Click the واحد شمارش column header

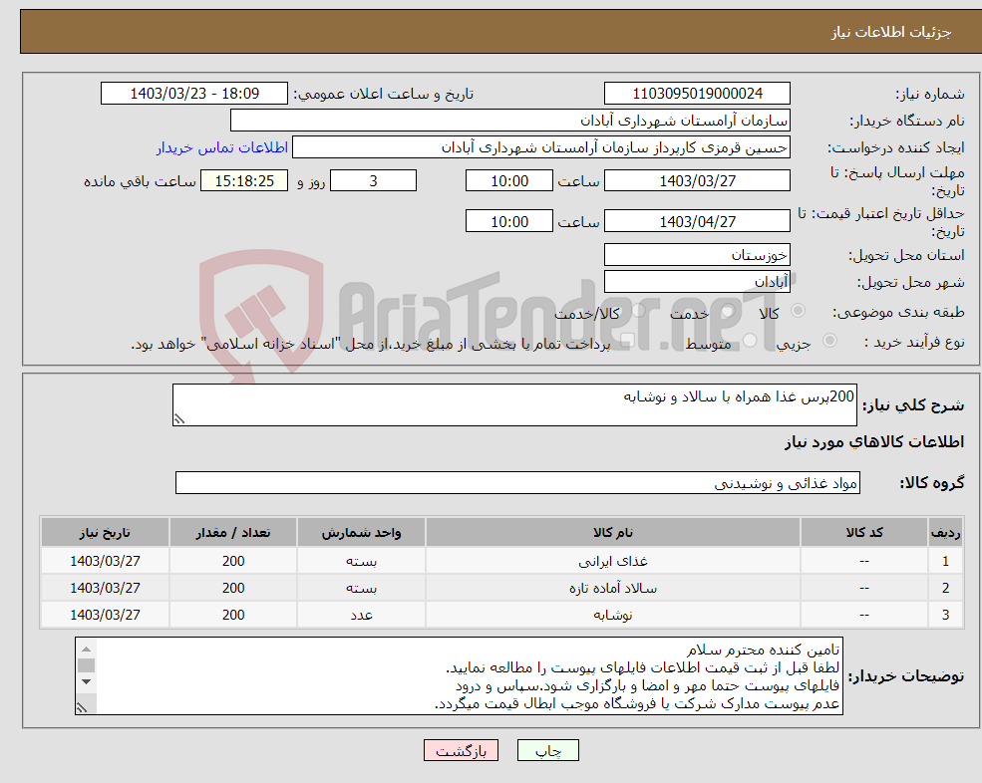361,532
